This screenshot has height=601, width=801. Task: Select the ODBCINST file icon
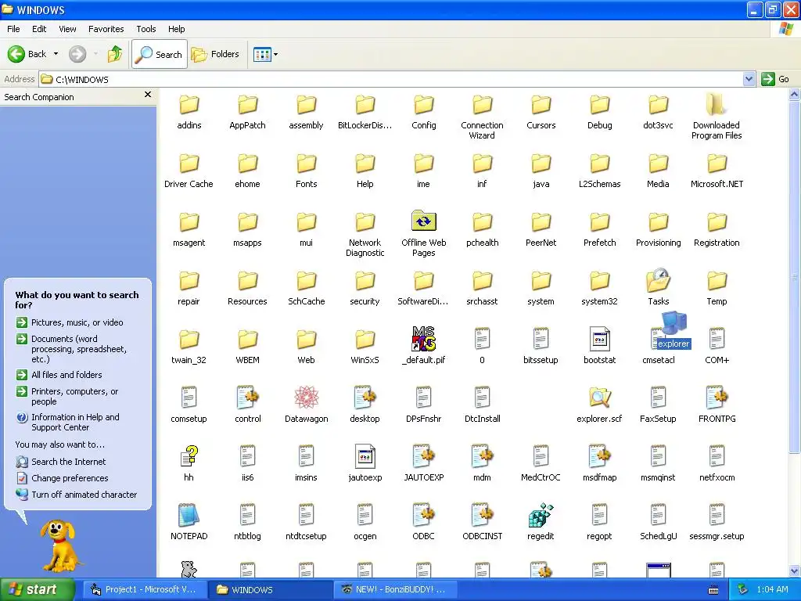tap(482, 515)
